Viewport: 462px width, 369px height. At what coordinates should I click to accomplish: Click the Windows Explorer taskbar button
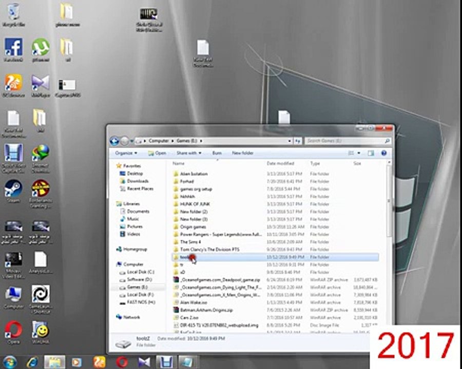(54, 362)
